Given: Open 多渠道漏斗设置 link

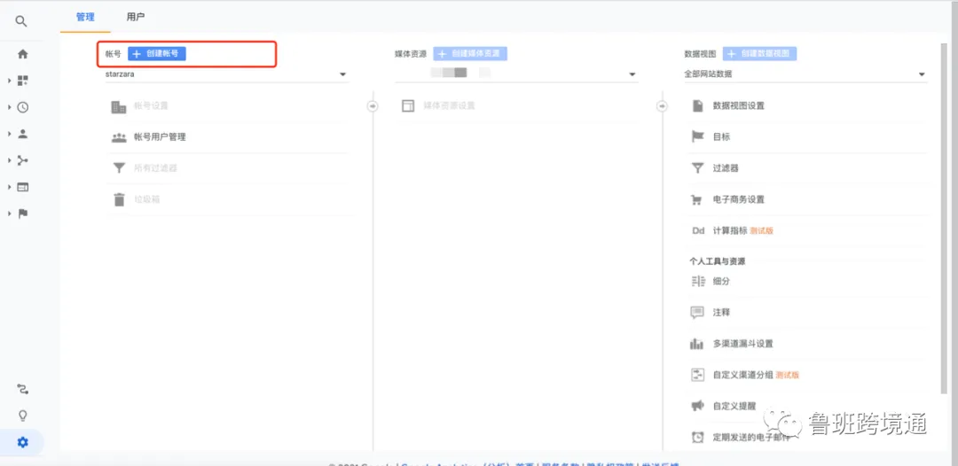Looking at the screenshot, I should pos(743,344).
